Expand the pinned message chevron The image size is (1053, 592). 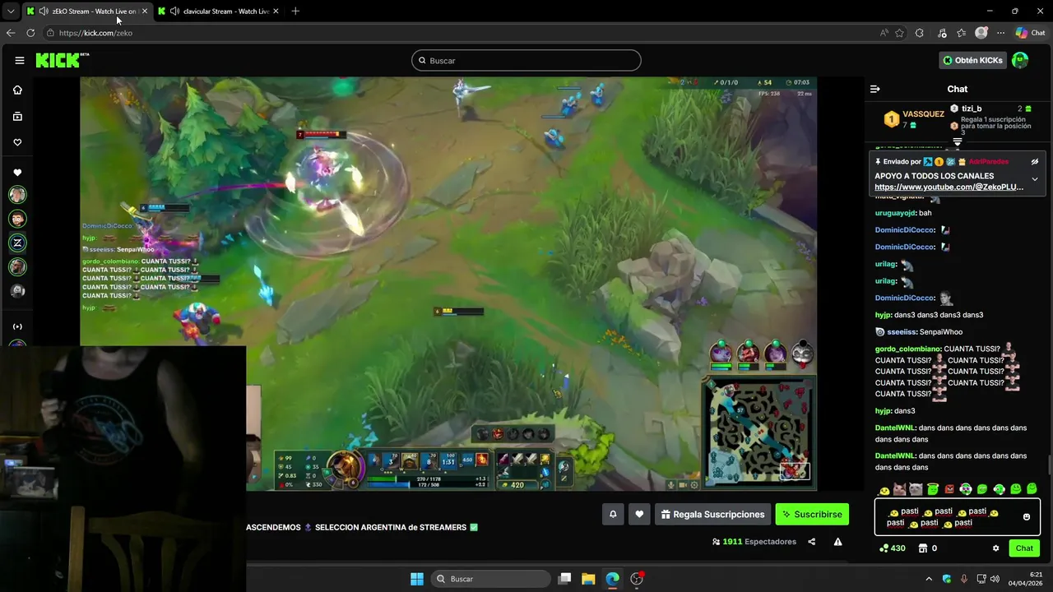click(x=1035, y=179)
